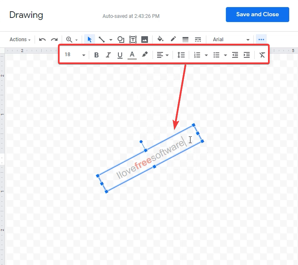The width and height of the screenshot is (298, 265).
Task: Toggle underline formatting
Action: coord(120,55)
